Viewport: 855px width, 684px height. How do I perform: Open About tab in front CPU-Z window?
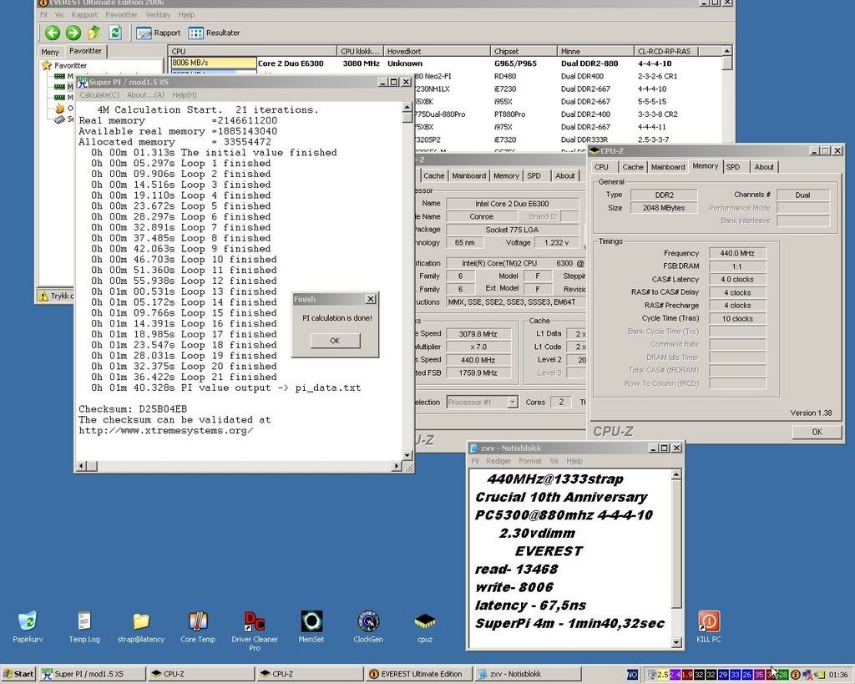click(763, 167)
